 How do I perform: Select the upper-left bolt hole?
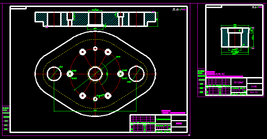click(83, 52)
